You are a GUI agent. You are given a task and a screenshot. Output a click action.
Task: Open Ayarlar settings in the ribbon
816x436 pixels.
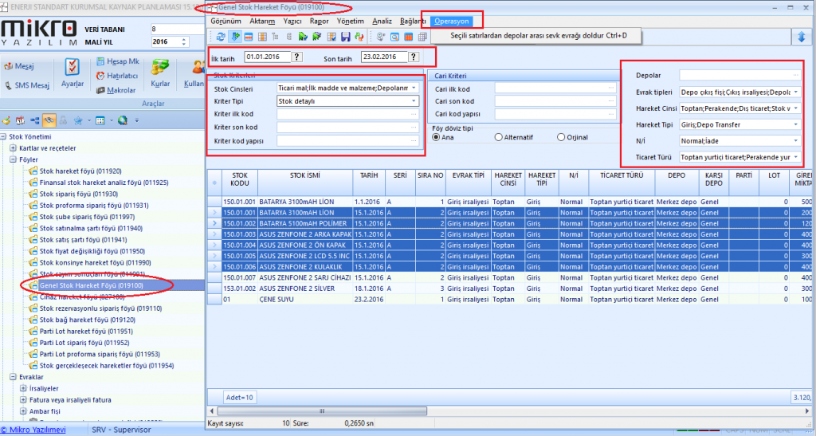[x=73, y=72]
